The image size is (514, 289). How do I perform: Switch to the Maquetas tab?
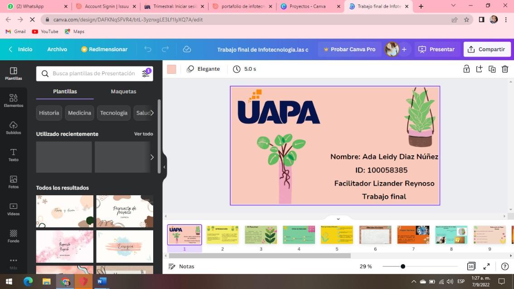click(123, 92)
